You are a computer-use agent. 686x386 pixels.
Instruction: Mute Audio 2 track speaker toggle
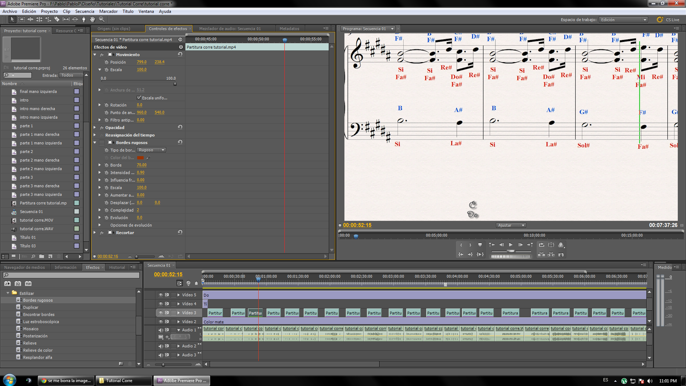pos(161,346)
